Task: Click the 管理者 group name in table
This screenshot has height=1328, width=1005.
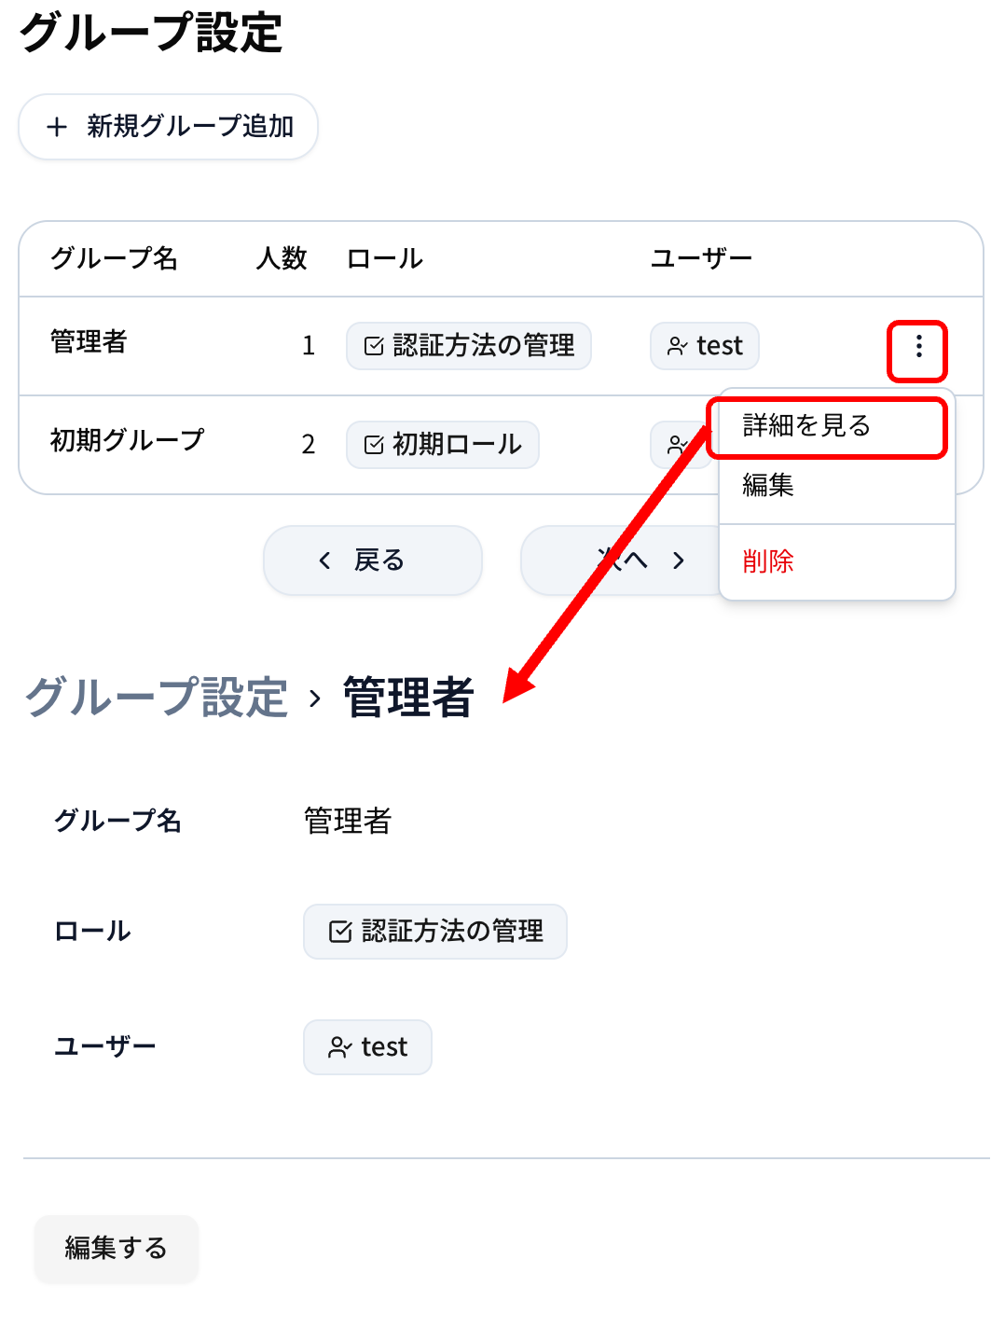Action: click(x=89, y=341)
